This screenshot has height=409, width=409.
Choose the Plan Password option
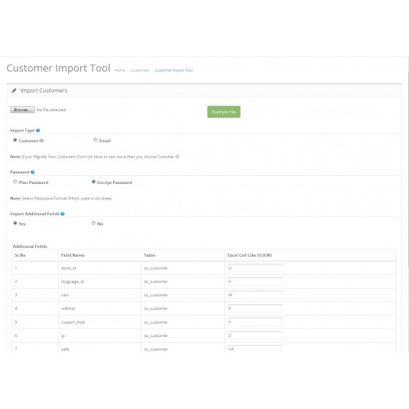point(16,182)
